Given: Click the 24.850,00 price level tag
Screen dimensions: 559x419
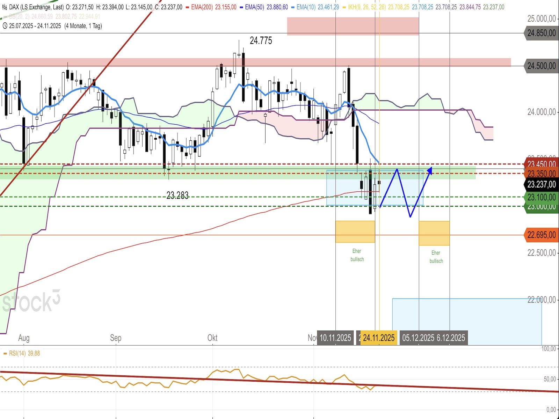Looking at the screenshot, I should (x=541, y=33).
